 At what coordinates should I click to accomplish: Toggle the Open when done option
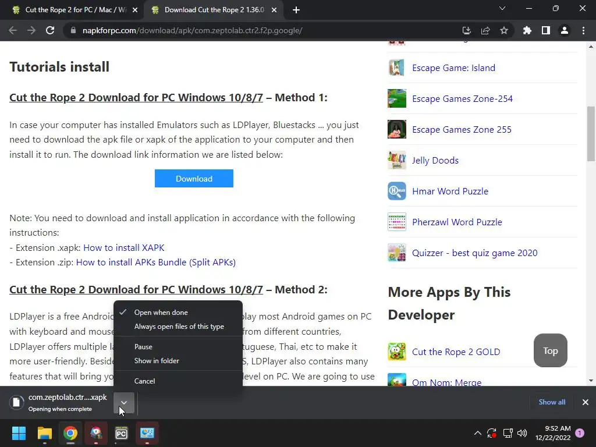(178, 313)
